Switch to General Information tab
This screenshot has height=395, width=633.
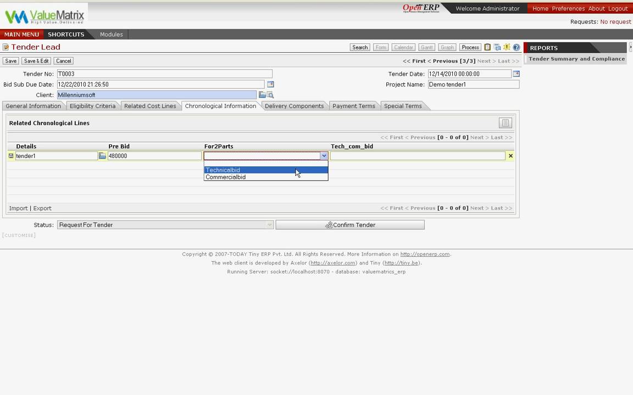34,106
